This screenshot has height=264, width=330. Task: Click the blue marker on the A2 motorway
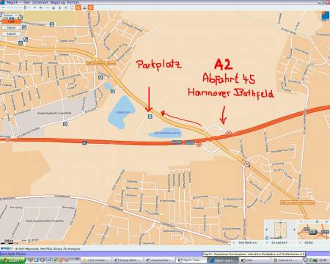tap(84, 143)
